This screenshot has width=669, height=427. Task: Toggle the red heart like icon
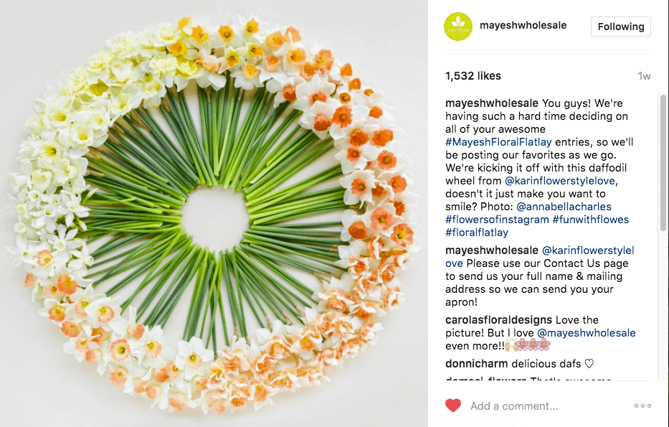coord(453,405)
